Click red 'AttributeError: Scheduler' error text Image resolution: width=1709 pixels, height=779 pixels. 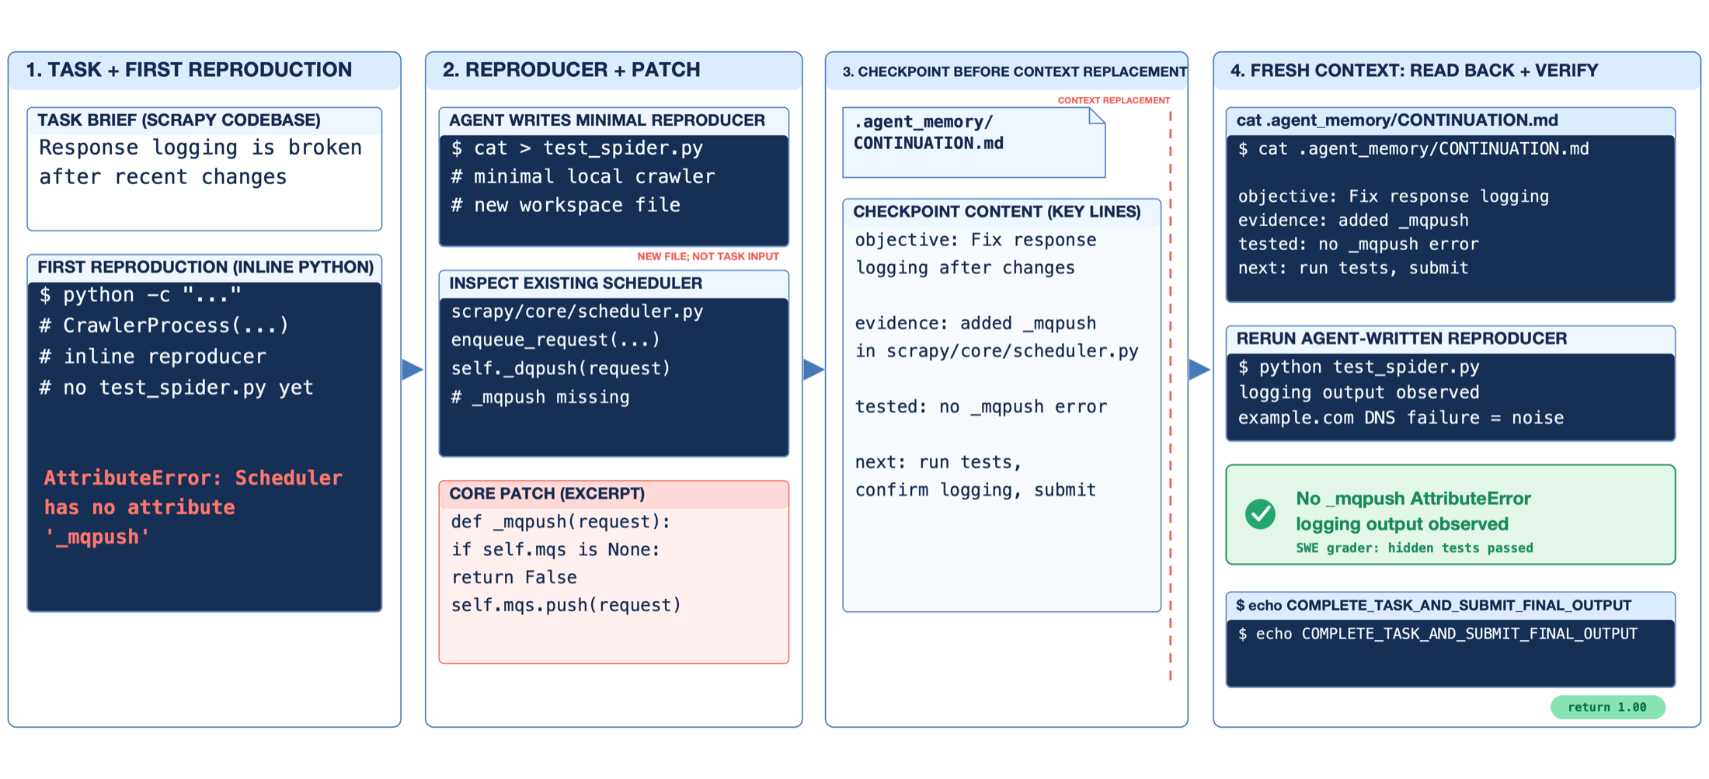pyautogui.click(x=193, y=478)
